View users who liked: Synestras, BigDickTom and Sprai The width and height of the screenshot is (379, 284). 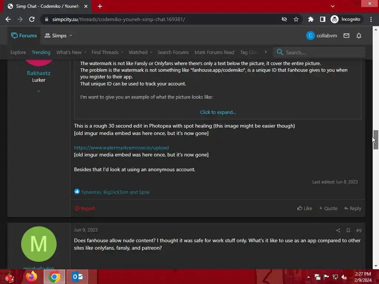coord(115,192)
